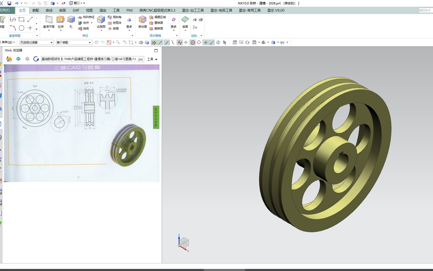Click the Hole (孔) feature icon
Viewport: 433px width, 271px height.
point(71,20)
